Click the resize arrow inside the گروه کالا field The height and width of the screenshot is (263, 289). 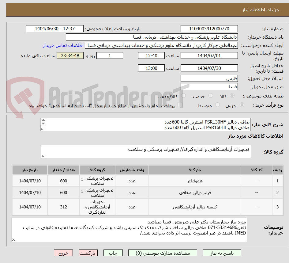click(43, 155)
